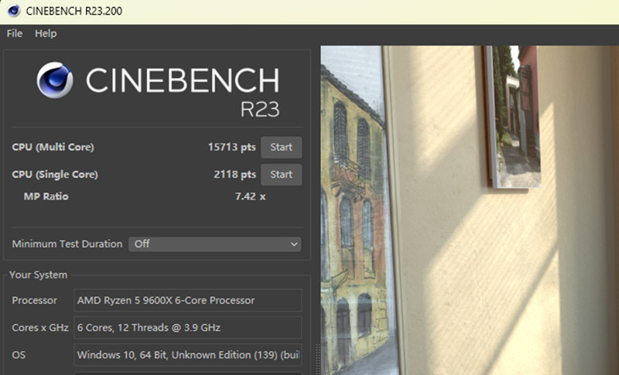Open the Minimum Test Duration dropdown
The width and height of the screenshot is (619, 375).
pyautogui.click(x=215, y=244)
